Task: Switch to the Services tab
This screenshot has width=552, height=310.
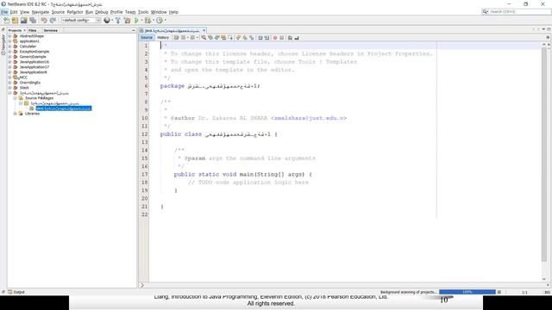Action: [x=50, y=31]
